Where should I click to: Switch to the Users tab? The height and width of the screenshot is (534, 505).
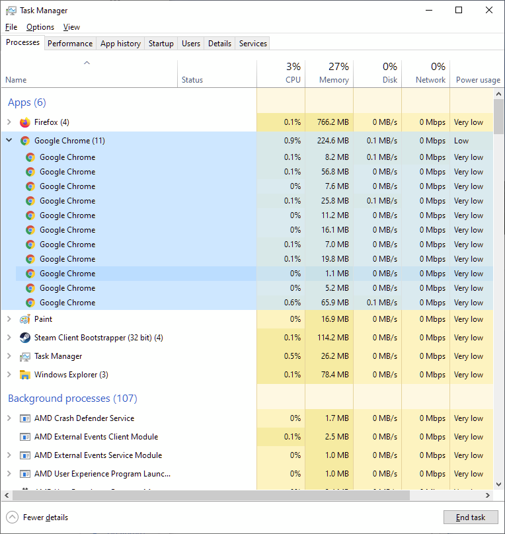[x=191, y=44]
